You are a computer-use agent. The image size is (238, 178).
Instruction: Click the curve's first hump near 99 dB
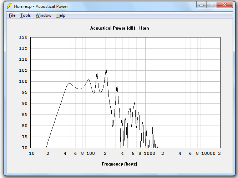click(69, 83)
